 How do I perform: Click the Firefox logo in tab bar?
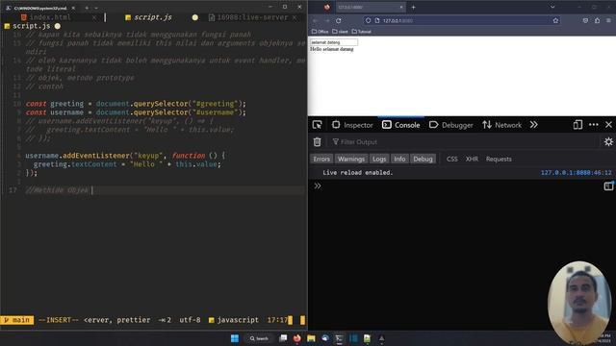point(327,7)
